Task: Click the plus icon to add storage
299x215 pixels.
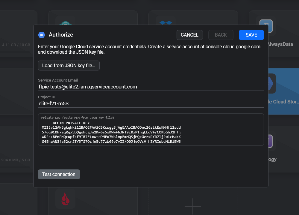Action: 193,206
